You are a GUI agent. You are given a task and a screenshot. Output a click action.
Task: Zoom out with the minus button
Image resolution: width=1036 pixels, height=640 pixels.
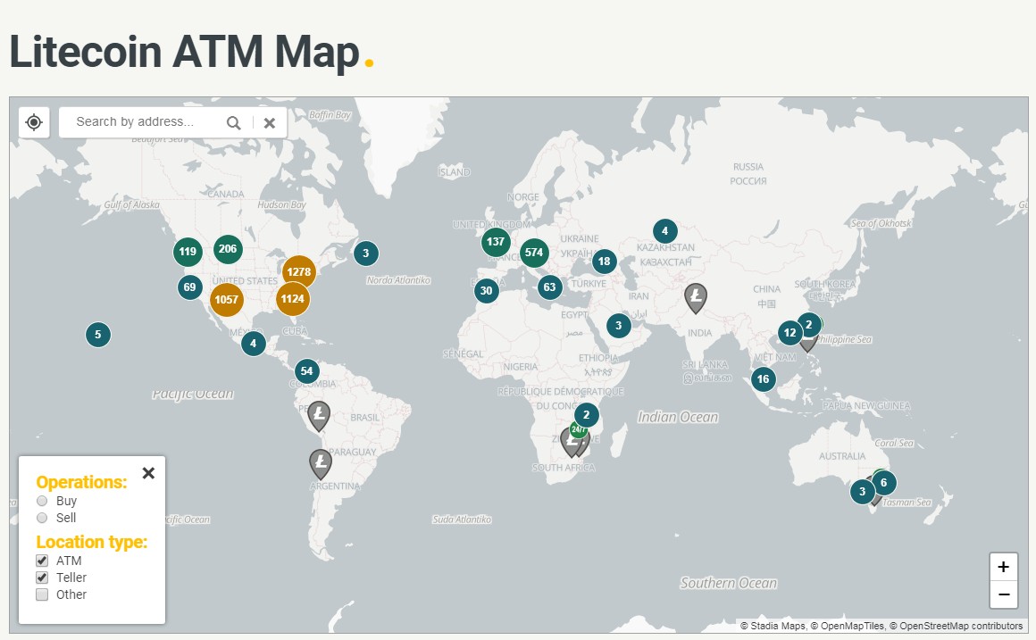[1003, 594]
